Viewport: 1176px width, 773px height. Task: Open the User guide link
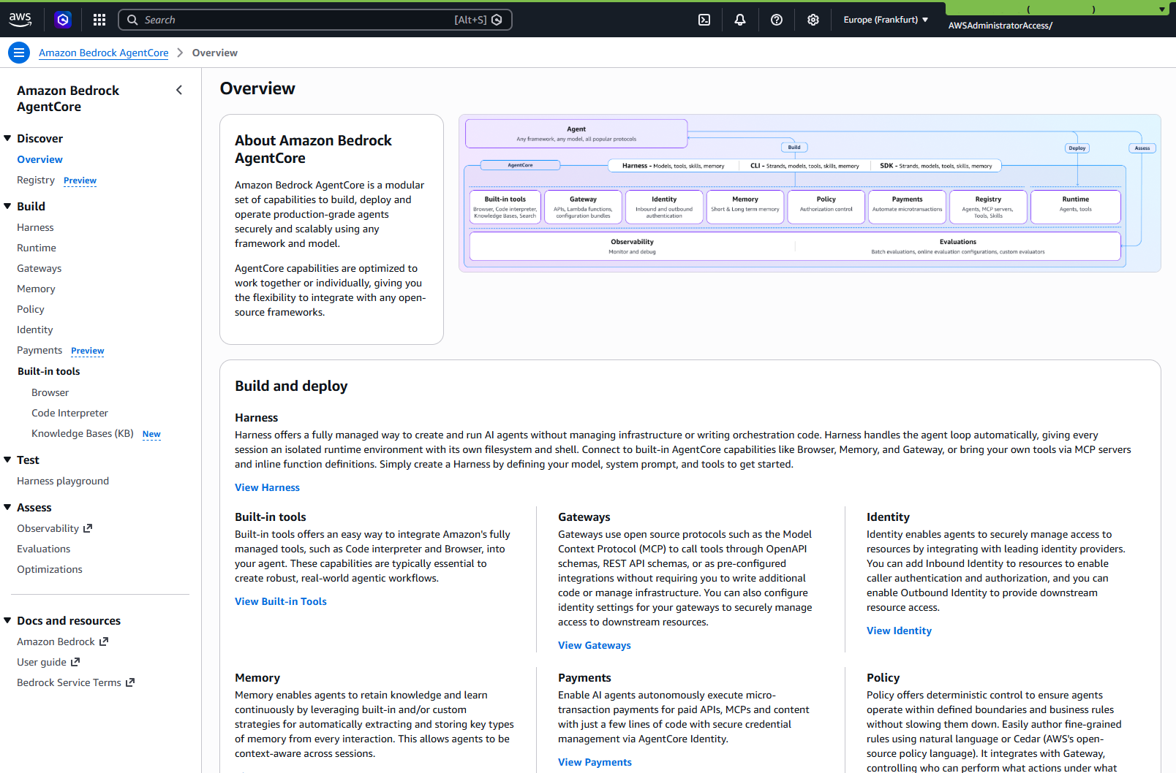42,662
